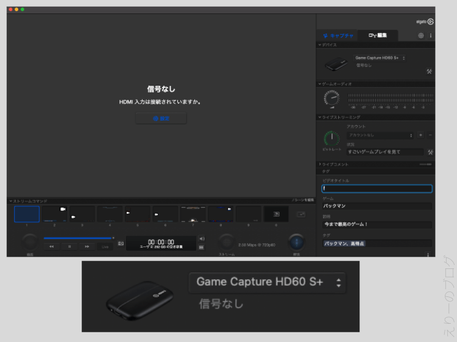Select scene thumbnail 2
This screenshot has height=342, width=457.
pyautogui.click(x=54, y=214)
